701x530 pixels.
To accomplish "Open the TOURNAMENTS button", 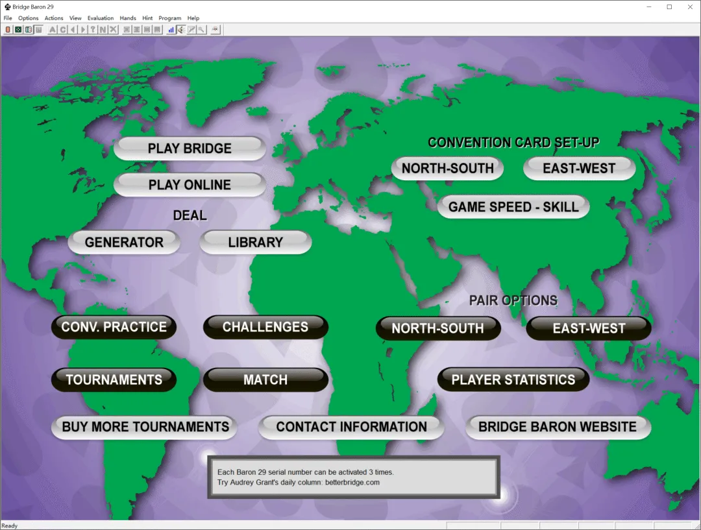I will [x=114, y=380].
